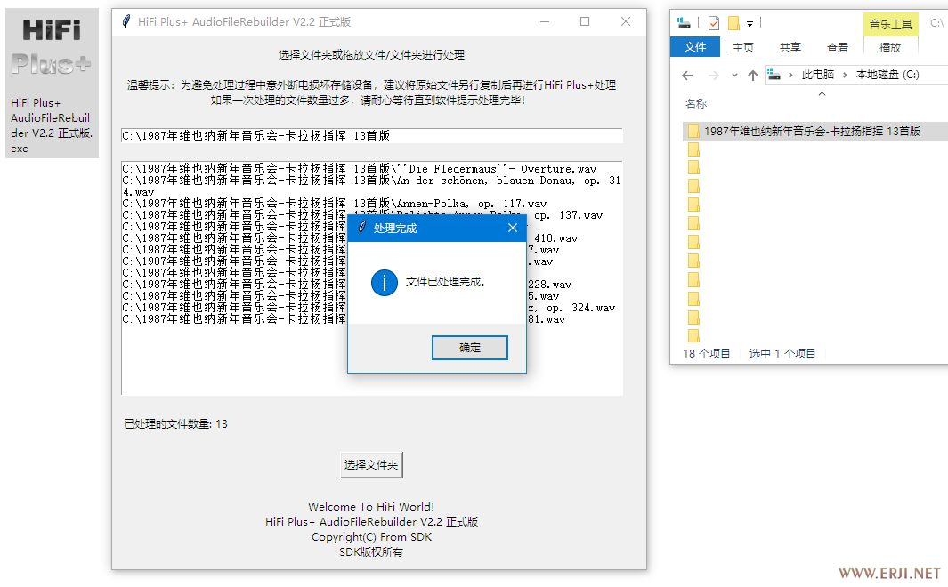Image resolution: width=948 pixels, height=587 pixels.
Task: Open the 播放 tab under 音乐工具
Action: coord(889,47)
